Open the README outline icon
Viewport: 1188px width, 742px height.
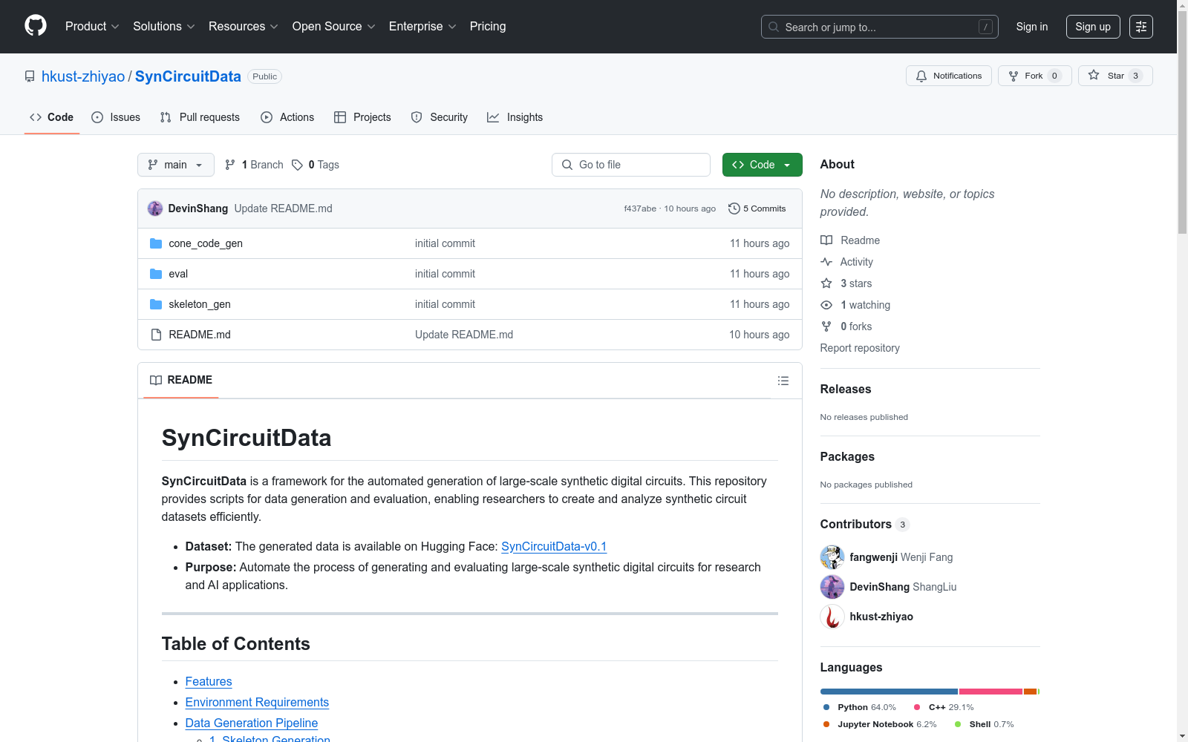tap(783, 381)
